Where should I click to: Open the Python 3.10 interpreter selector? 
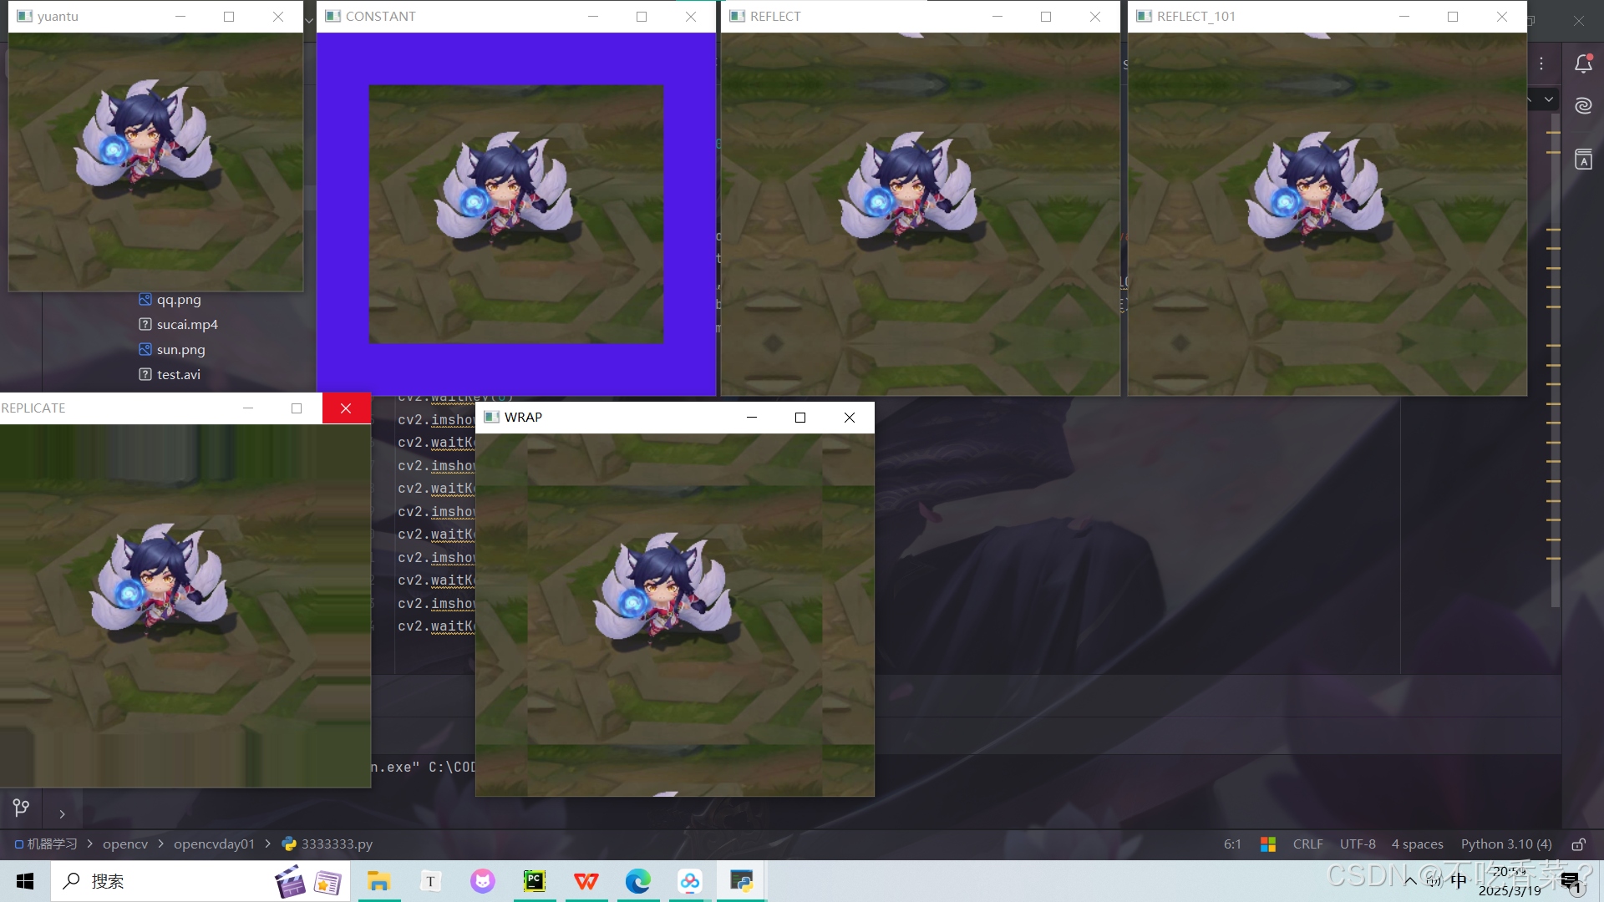pos(1505,844)
